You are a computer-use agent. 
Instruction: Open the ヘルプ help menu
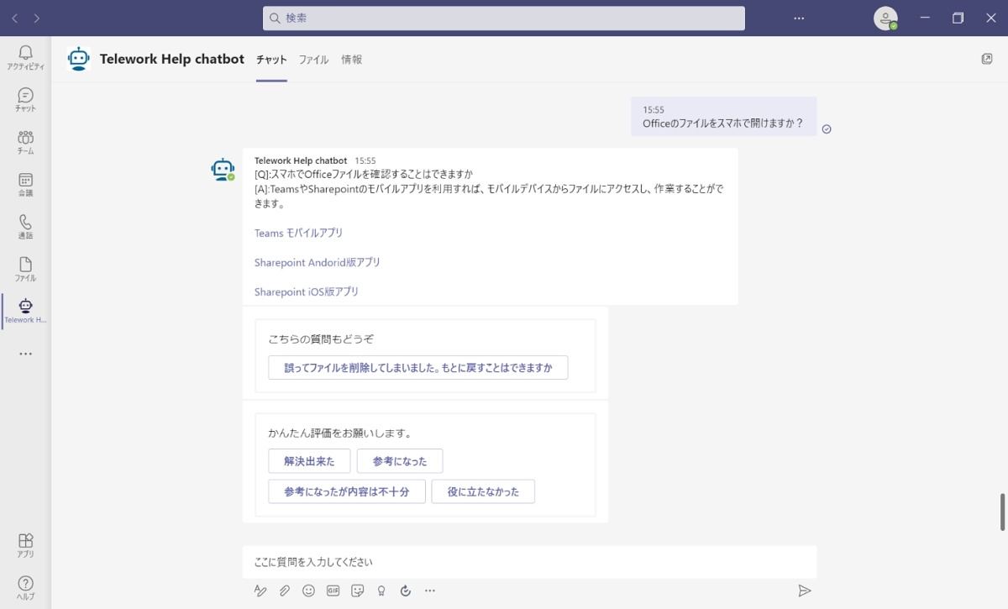[x=25, y=587]
